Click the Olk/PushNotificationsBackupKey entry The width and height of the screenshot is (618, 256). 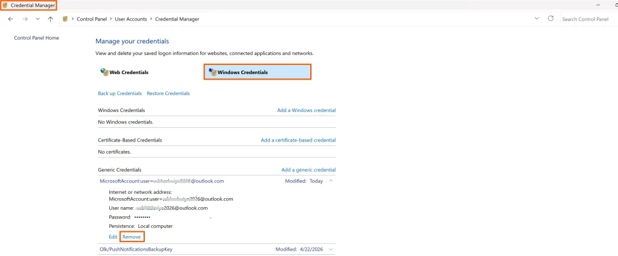tap(136, 249)
